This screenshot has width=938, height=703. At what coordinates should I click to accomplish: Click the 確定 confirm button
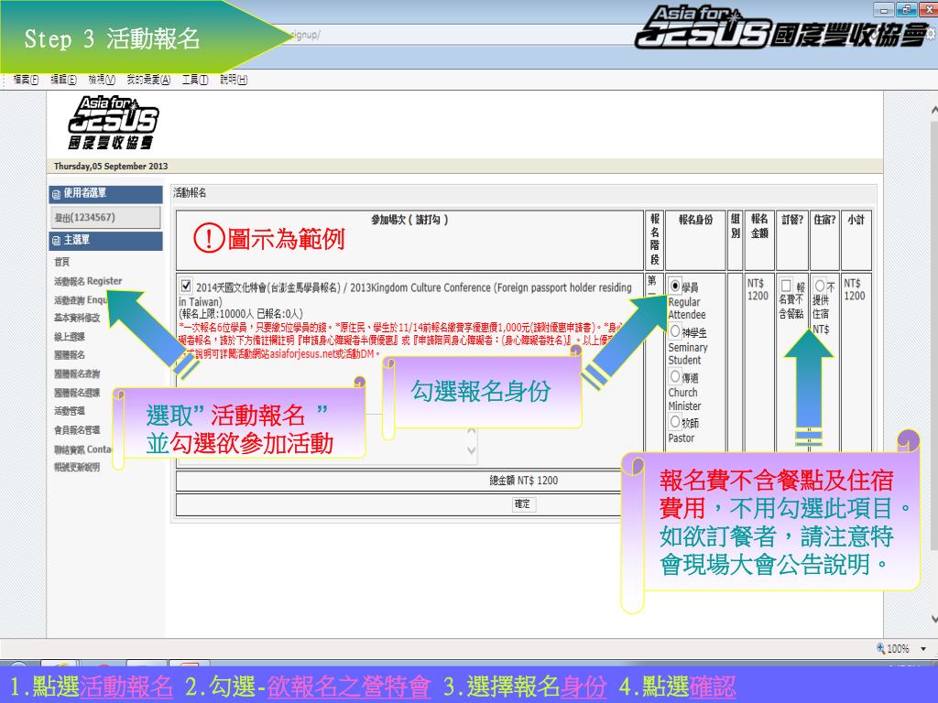[x=522, y=504]
